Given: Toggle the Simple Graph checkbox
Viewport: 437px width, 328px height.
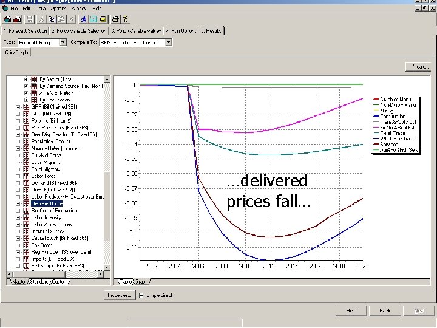Looking at the screenshot, I should pos(141,295).
